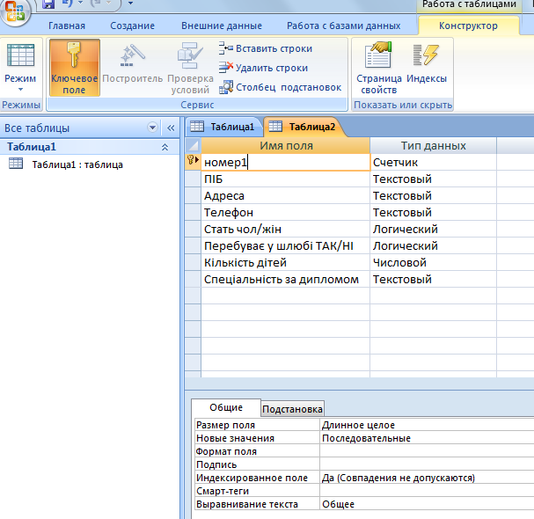Image resolution: width=534 pixels, height=519 pixels.
Task: Select the Адреса field name
Action: (285, 195)
